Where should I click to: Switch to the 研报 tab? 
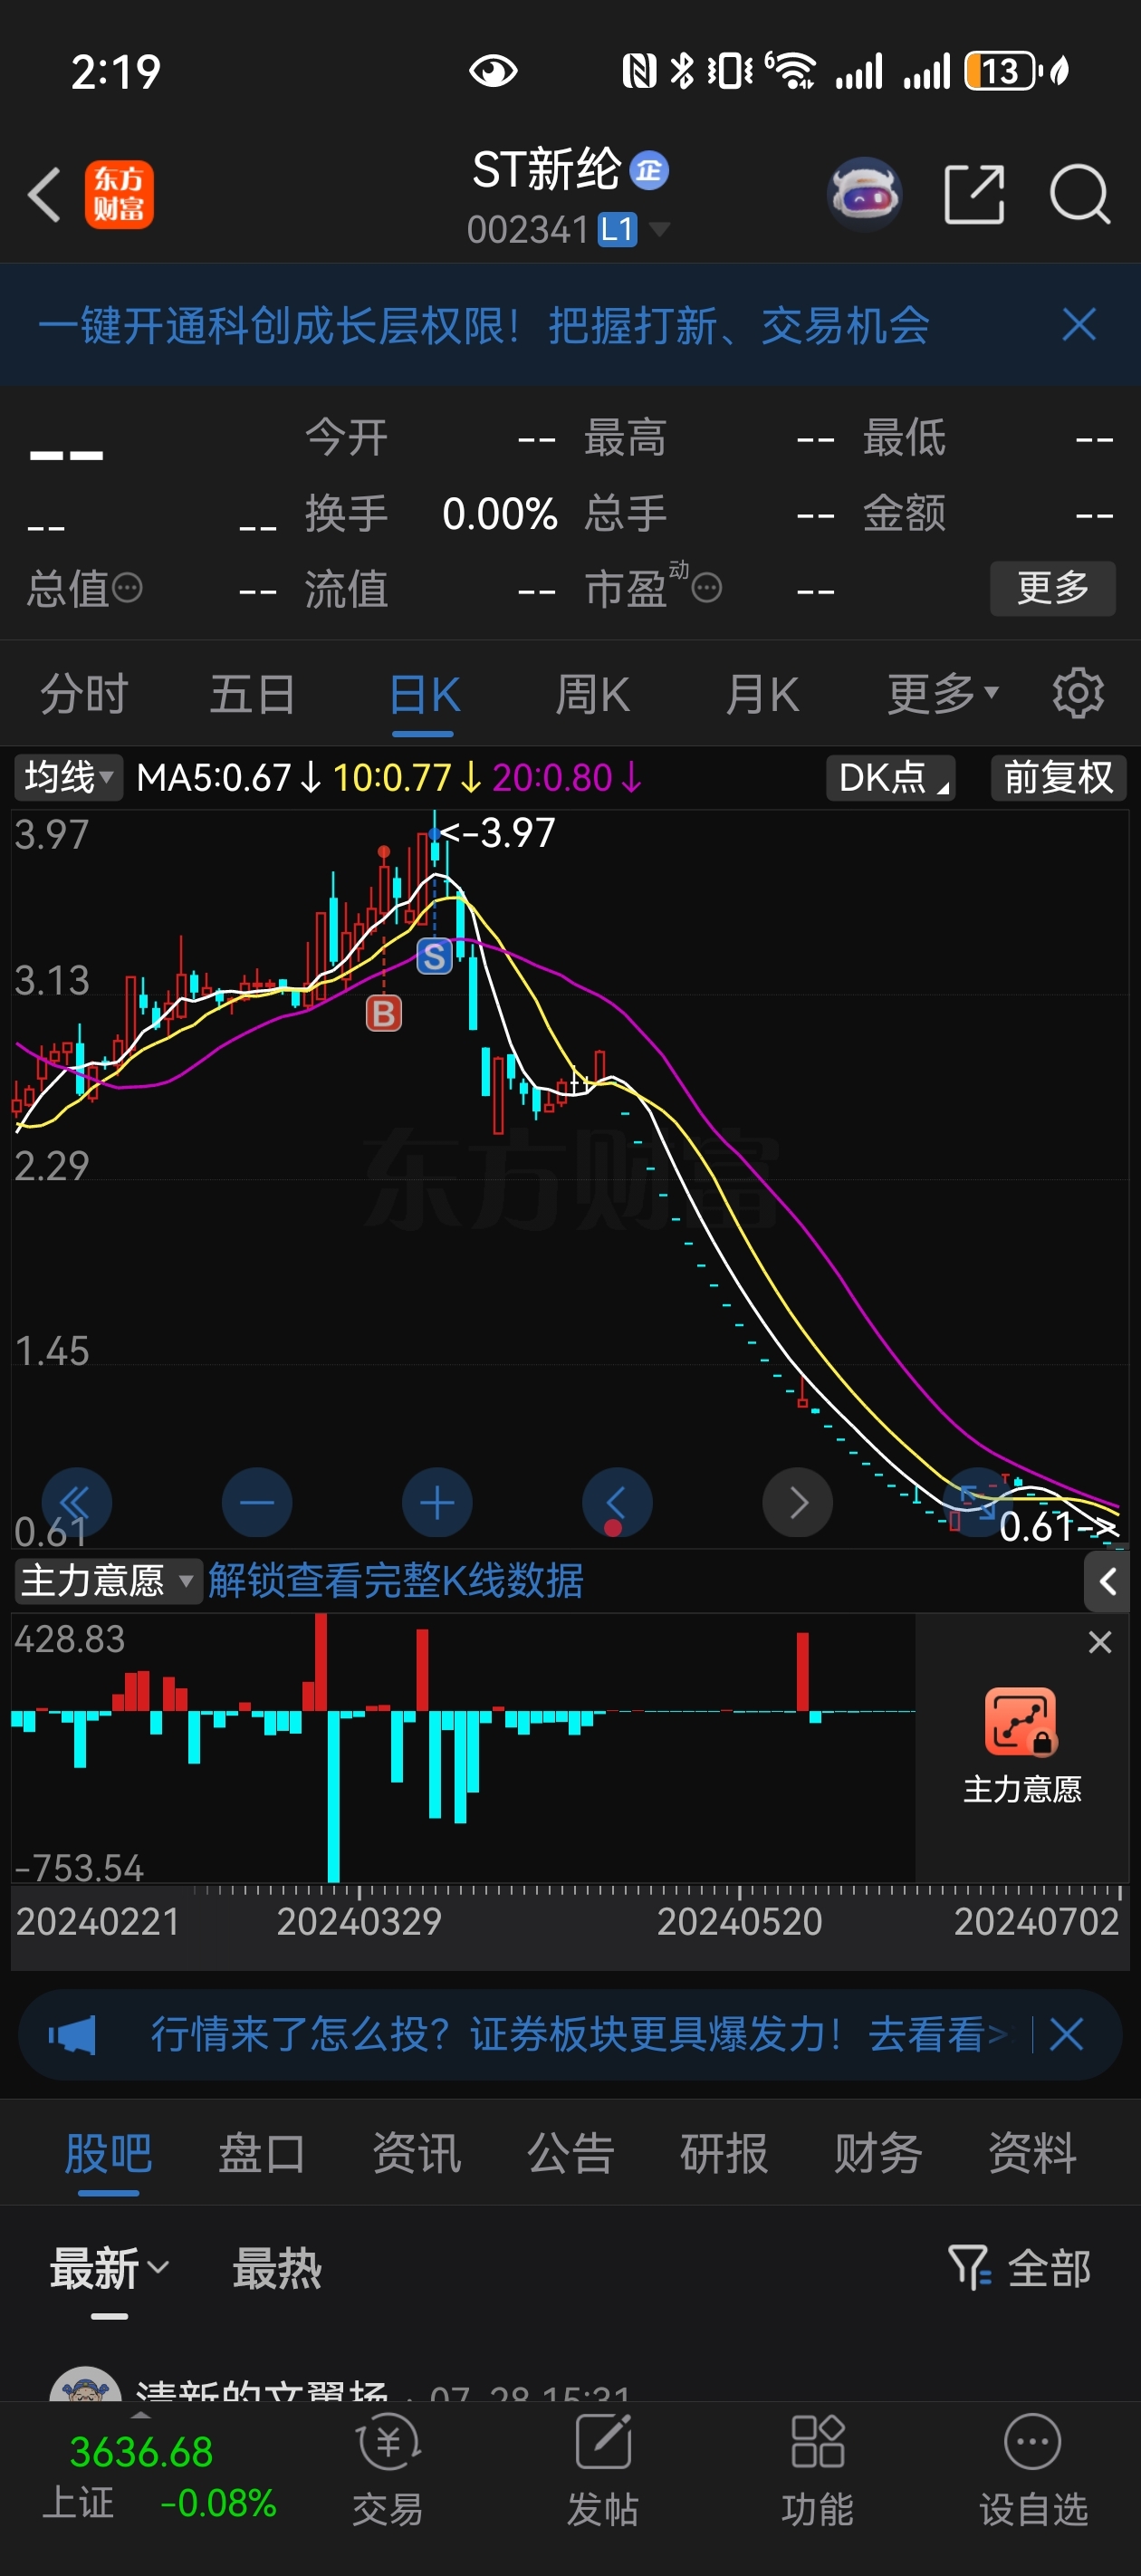click(724, 2153)
